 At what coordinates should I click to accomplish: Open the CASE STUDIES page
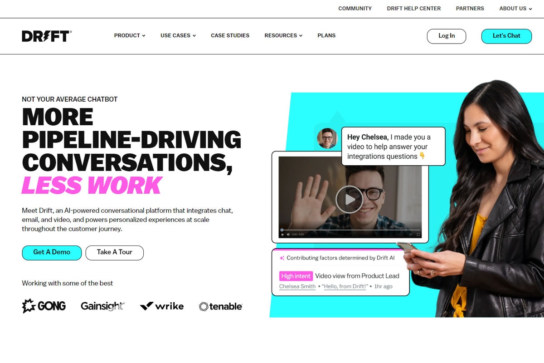click(x=230, y=35)
